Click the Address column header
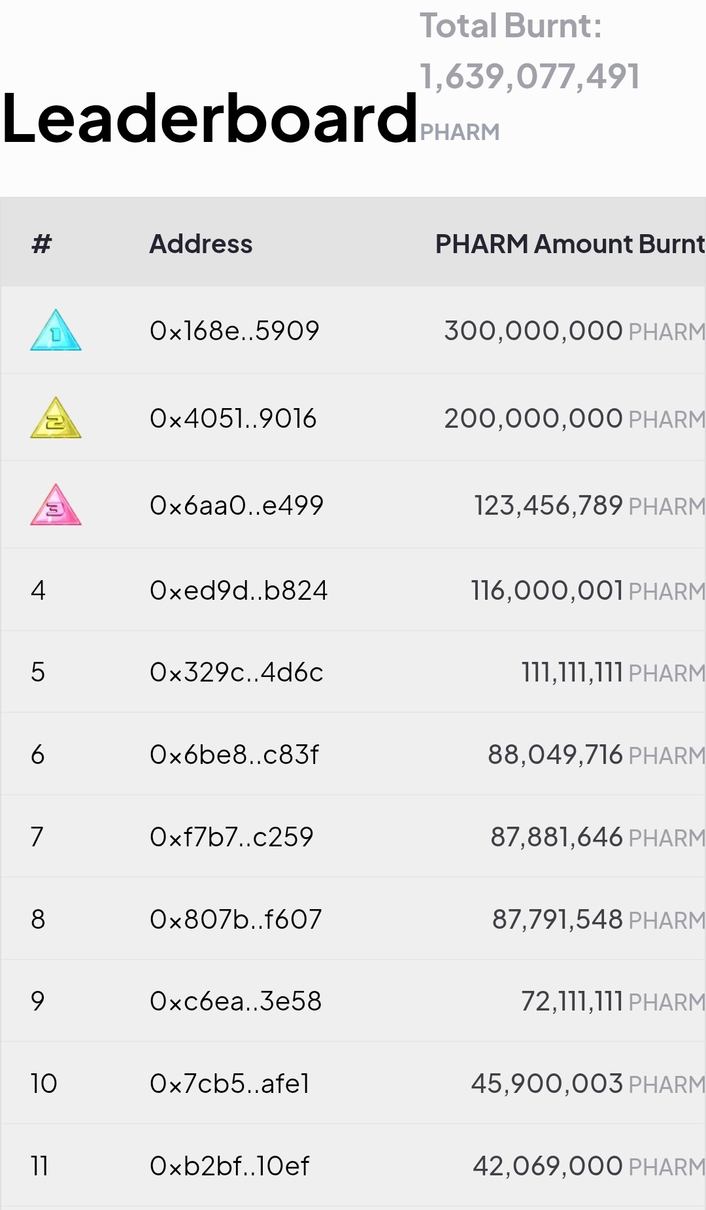 tap(201, 244)
